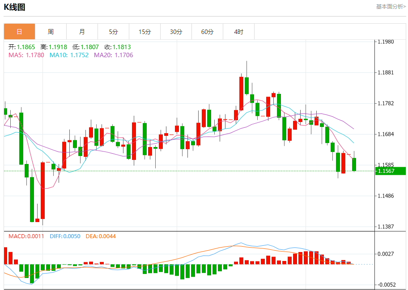Click the MA20 indicator label
Image resolution: width=408 pixels, height=290 pixels.
point(113,55)
